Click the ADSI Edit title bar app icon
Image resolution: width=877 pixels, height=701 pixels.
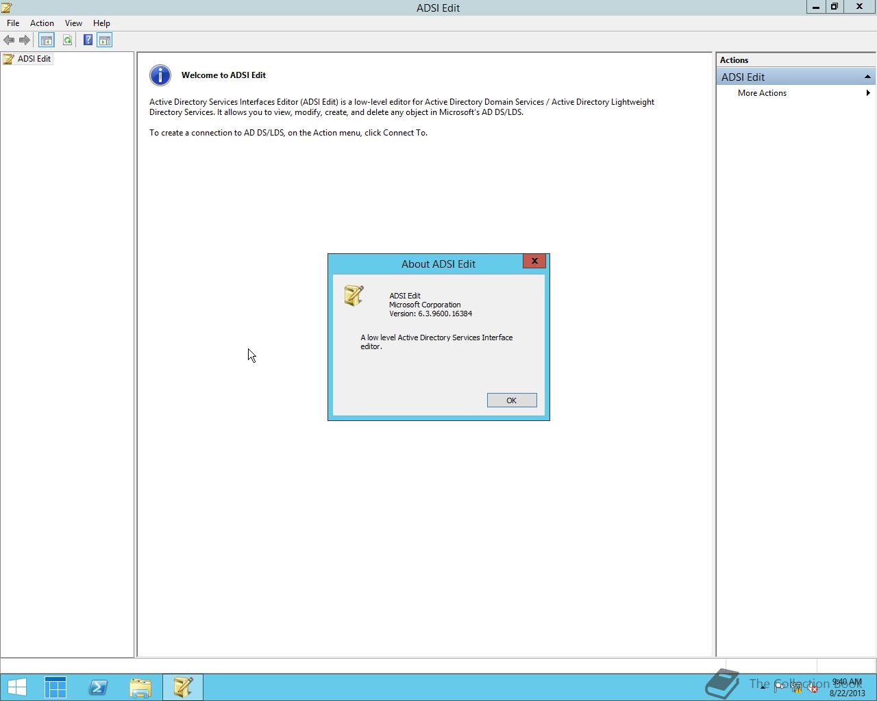(x=7, y=8)
